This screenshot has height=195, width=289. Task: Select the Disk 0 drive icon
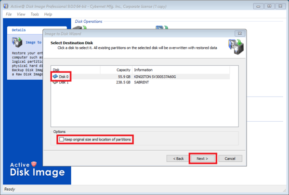pyautogui.click(x=55, y=76)
